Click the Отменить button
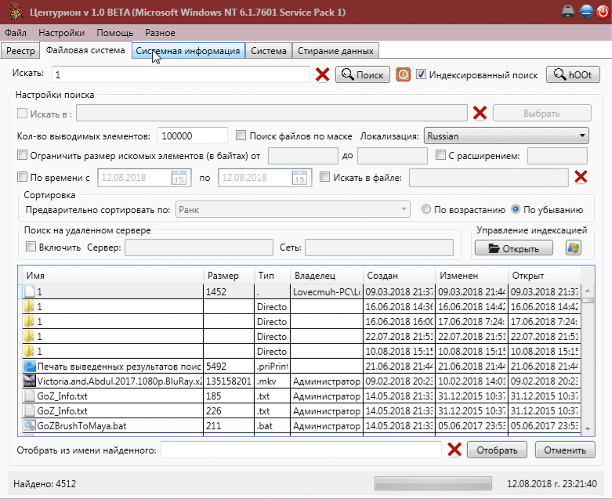The width and height of the screenshot is (612, 499). 565,450
